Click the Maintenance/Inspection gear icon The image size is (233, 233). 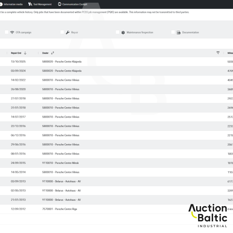(123, 33)
